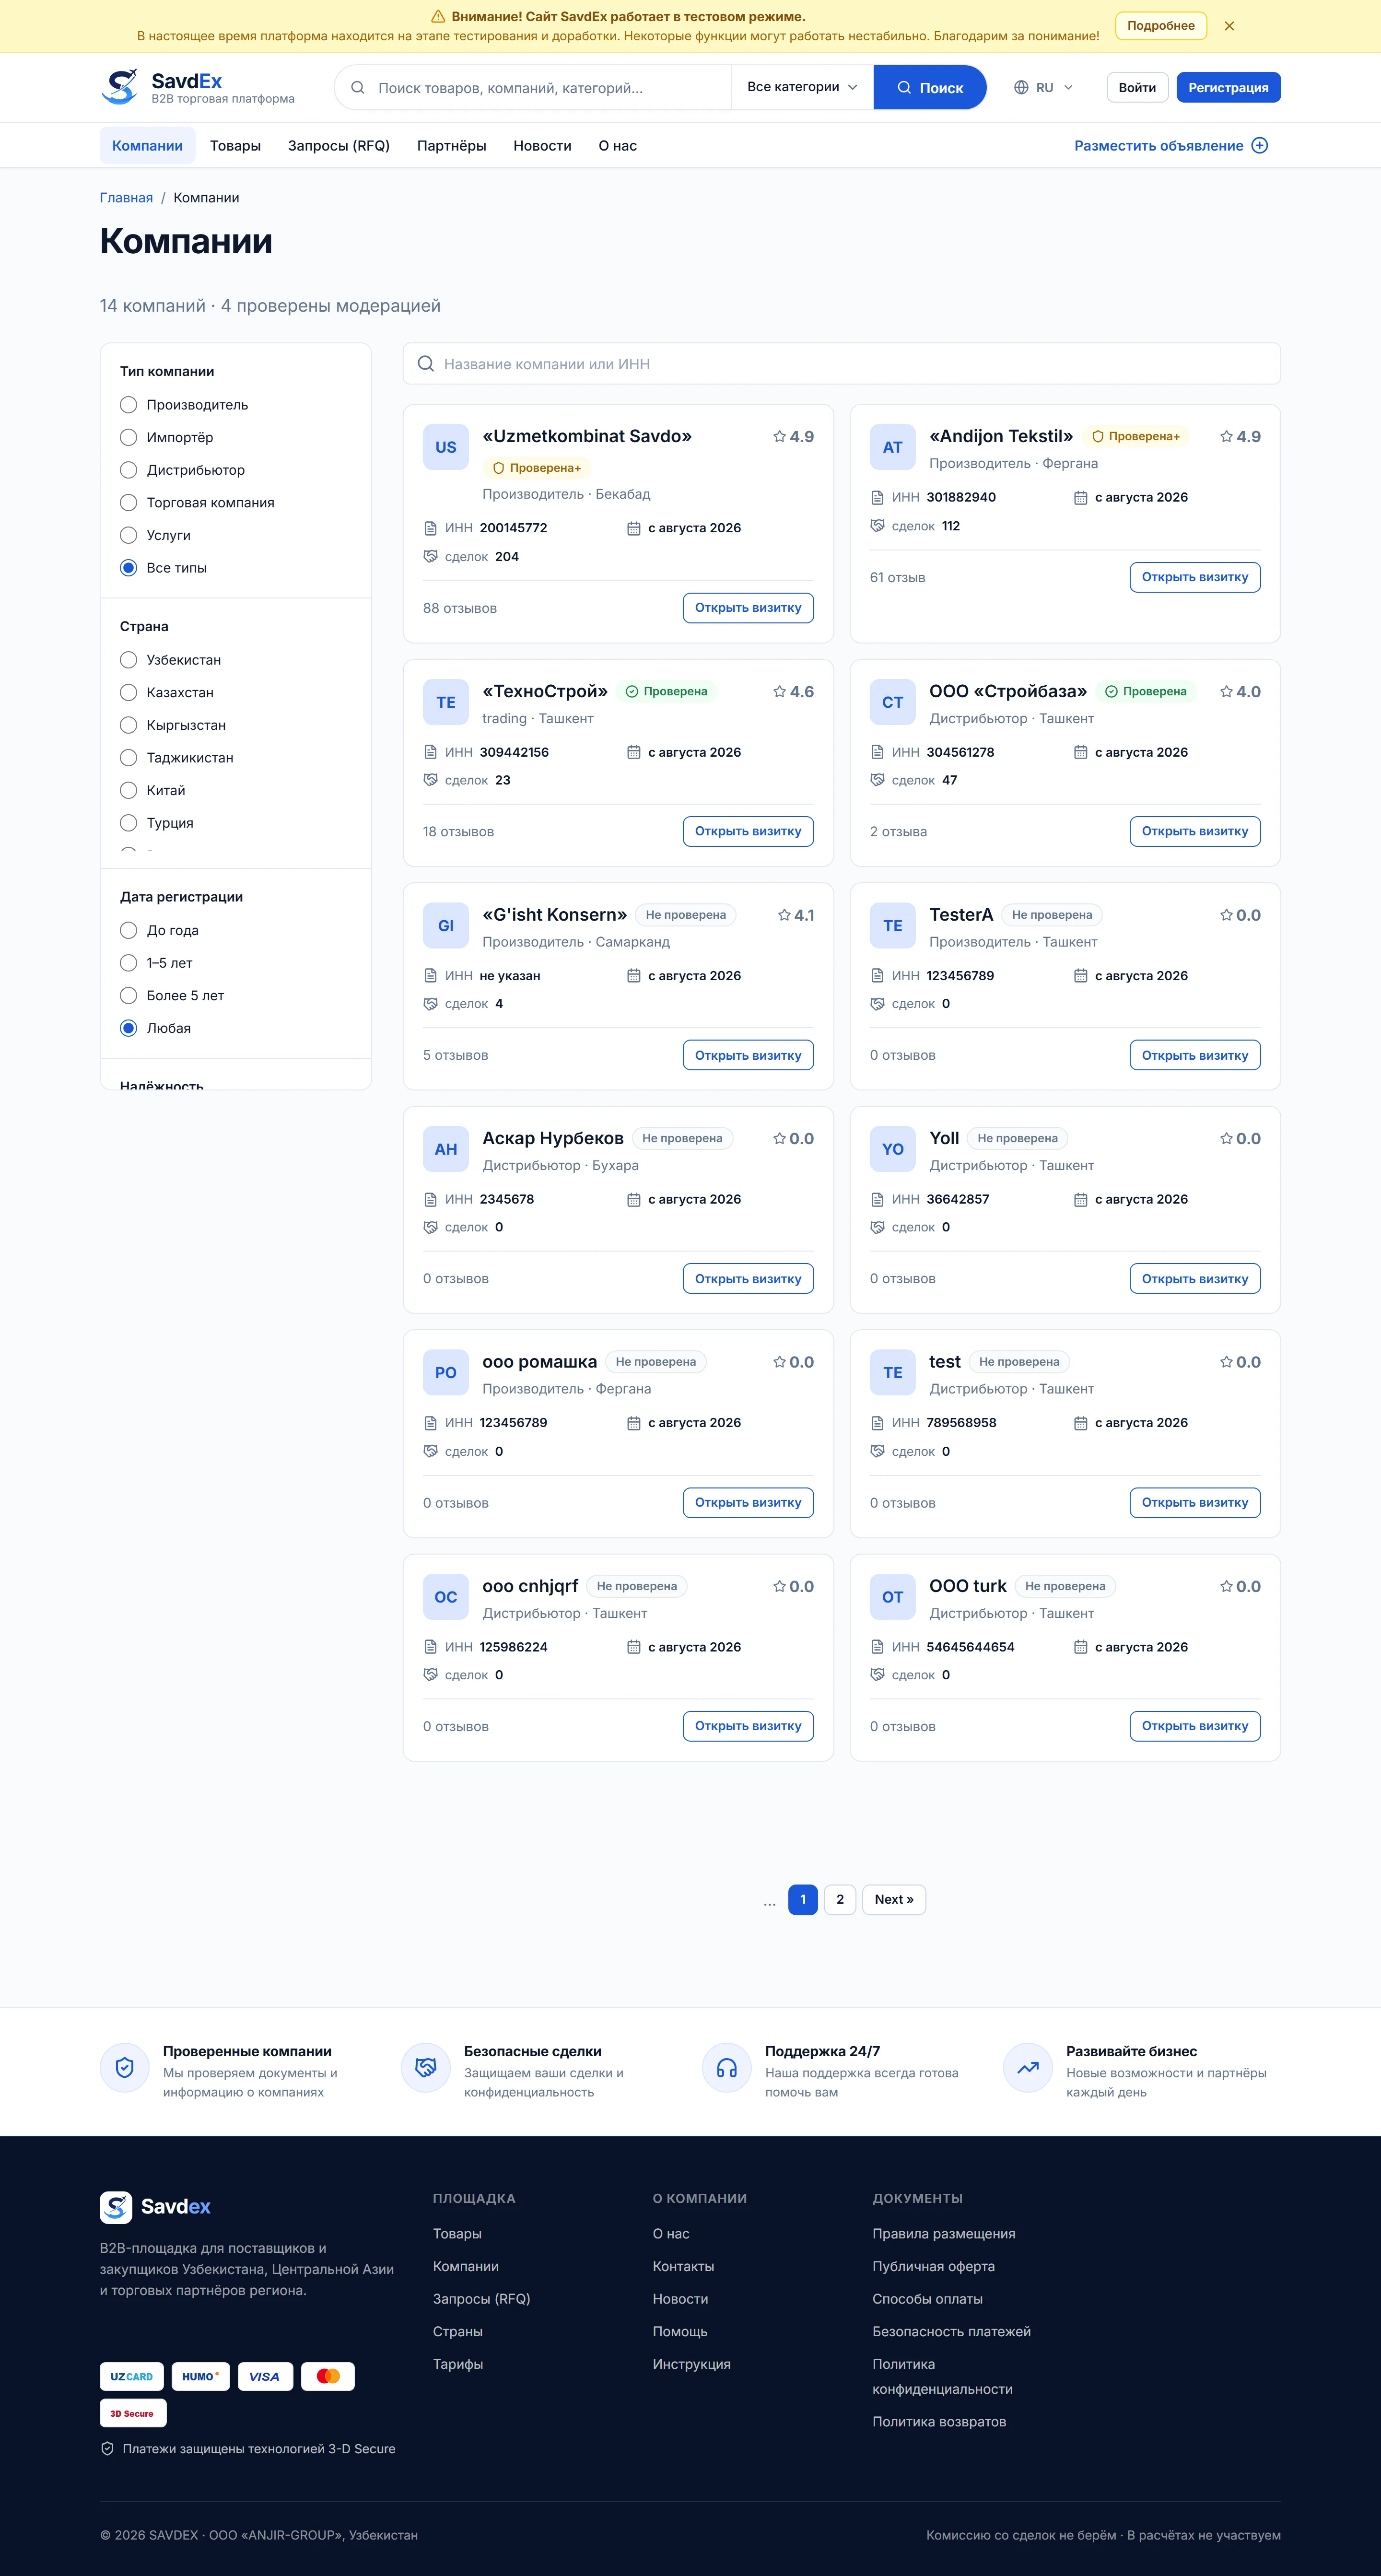The width and height of the screenshot is (1381, 2576).
Task: Click the Подробнее button in the banner
Action: click(1160, 26)
